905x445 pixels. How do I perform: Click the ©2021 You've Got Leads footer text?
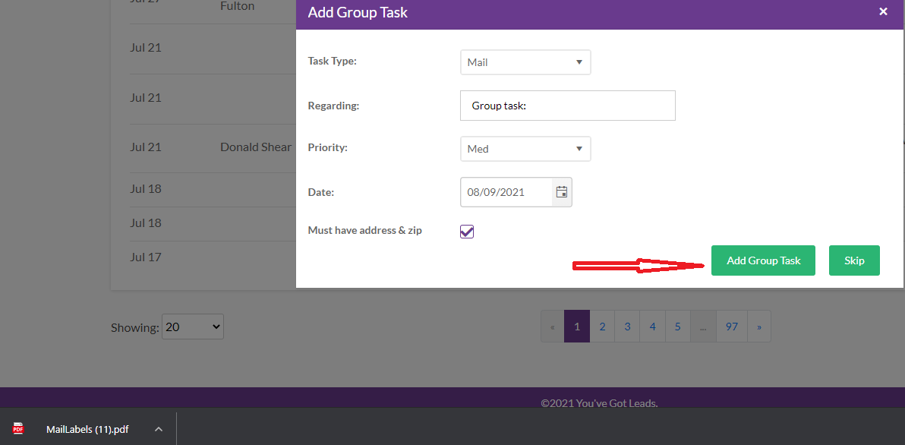(599, 403)
